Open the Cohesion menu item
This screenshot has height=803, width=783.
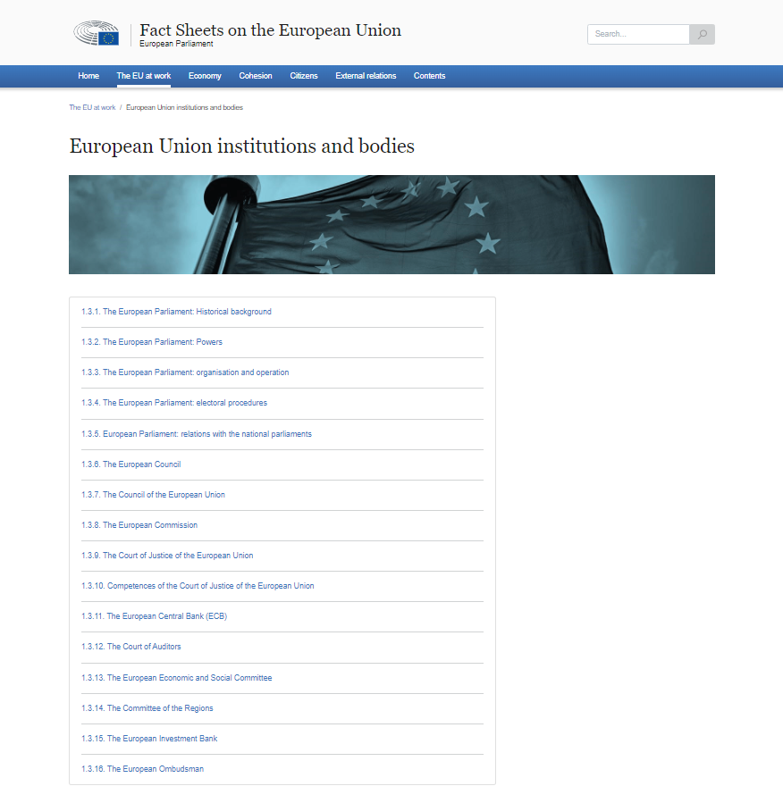tap(256, 76)
